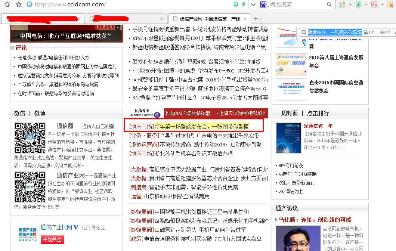Open article 湖北移动手机实名登记可微信办理
396x251 pixels.
click(194, 154)
